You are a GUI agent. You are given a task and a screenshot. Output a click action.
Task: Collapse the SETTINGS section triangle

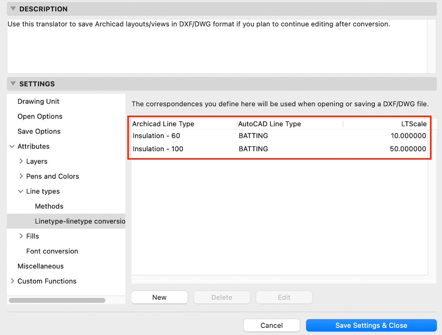point(13,84)
